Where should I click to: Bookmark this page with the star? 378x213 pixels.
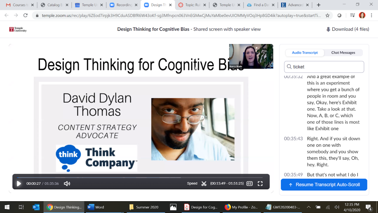click(327, 16)
